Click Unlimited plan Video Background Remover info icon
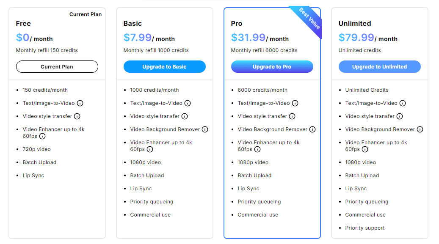 [420, 129]
